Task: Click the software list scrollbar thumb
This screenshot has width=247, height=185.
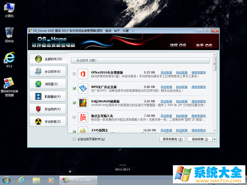Action: coord(214,64)
